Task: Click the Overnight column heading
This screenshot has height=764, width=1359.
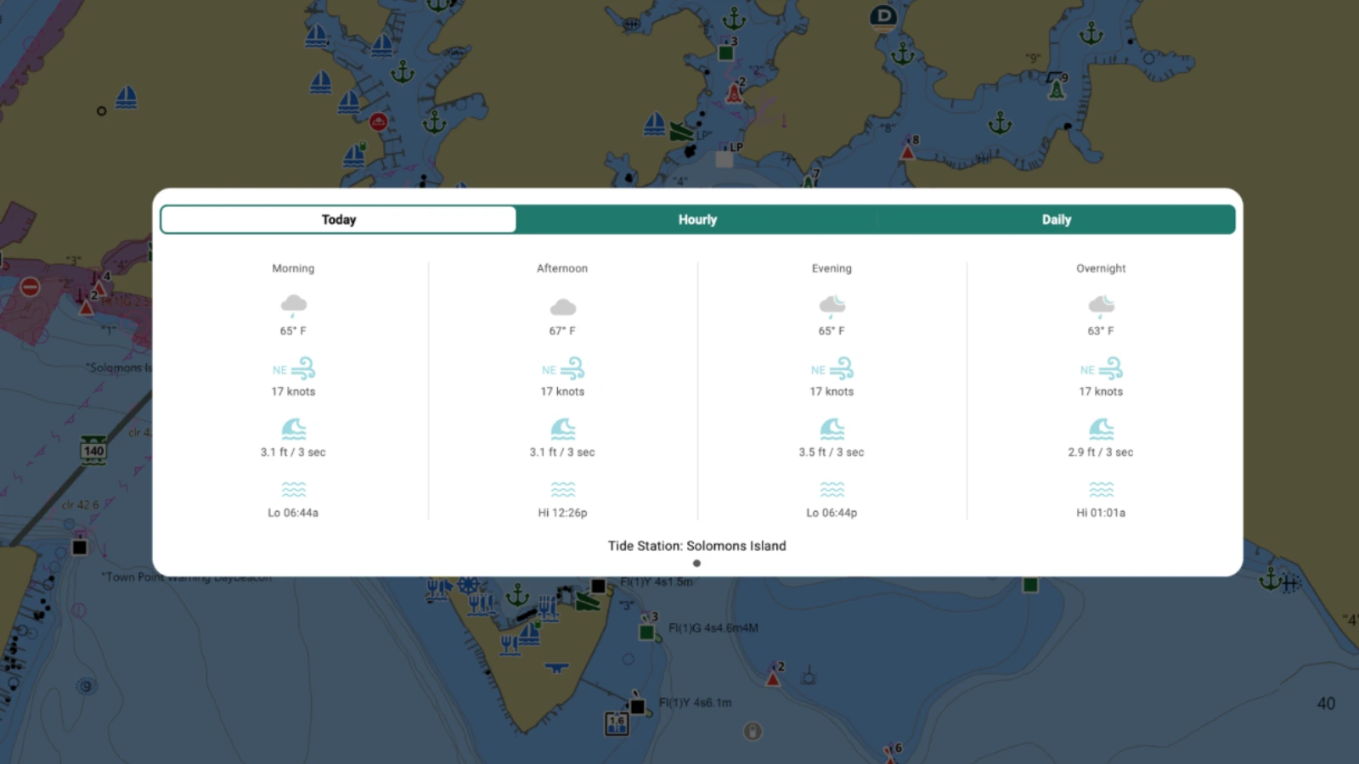Action: tap(1101, 268)
